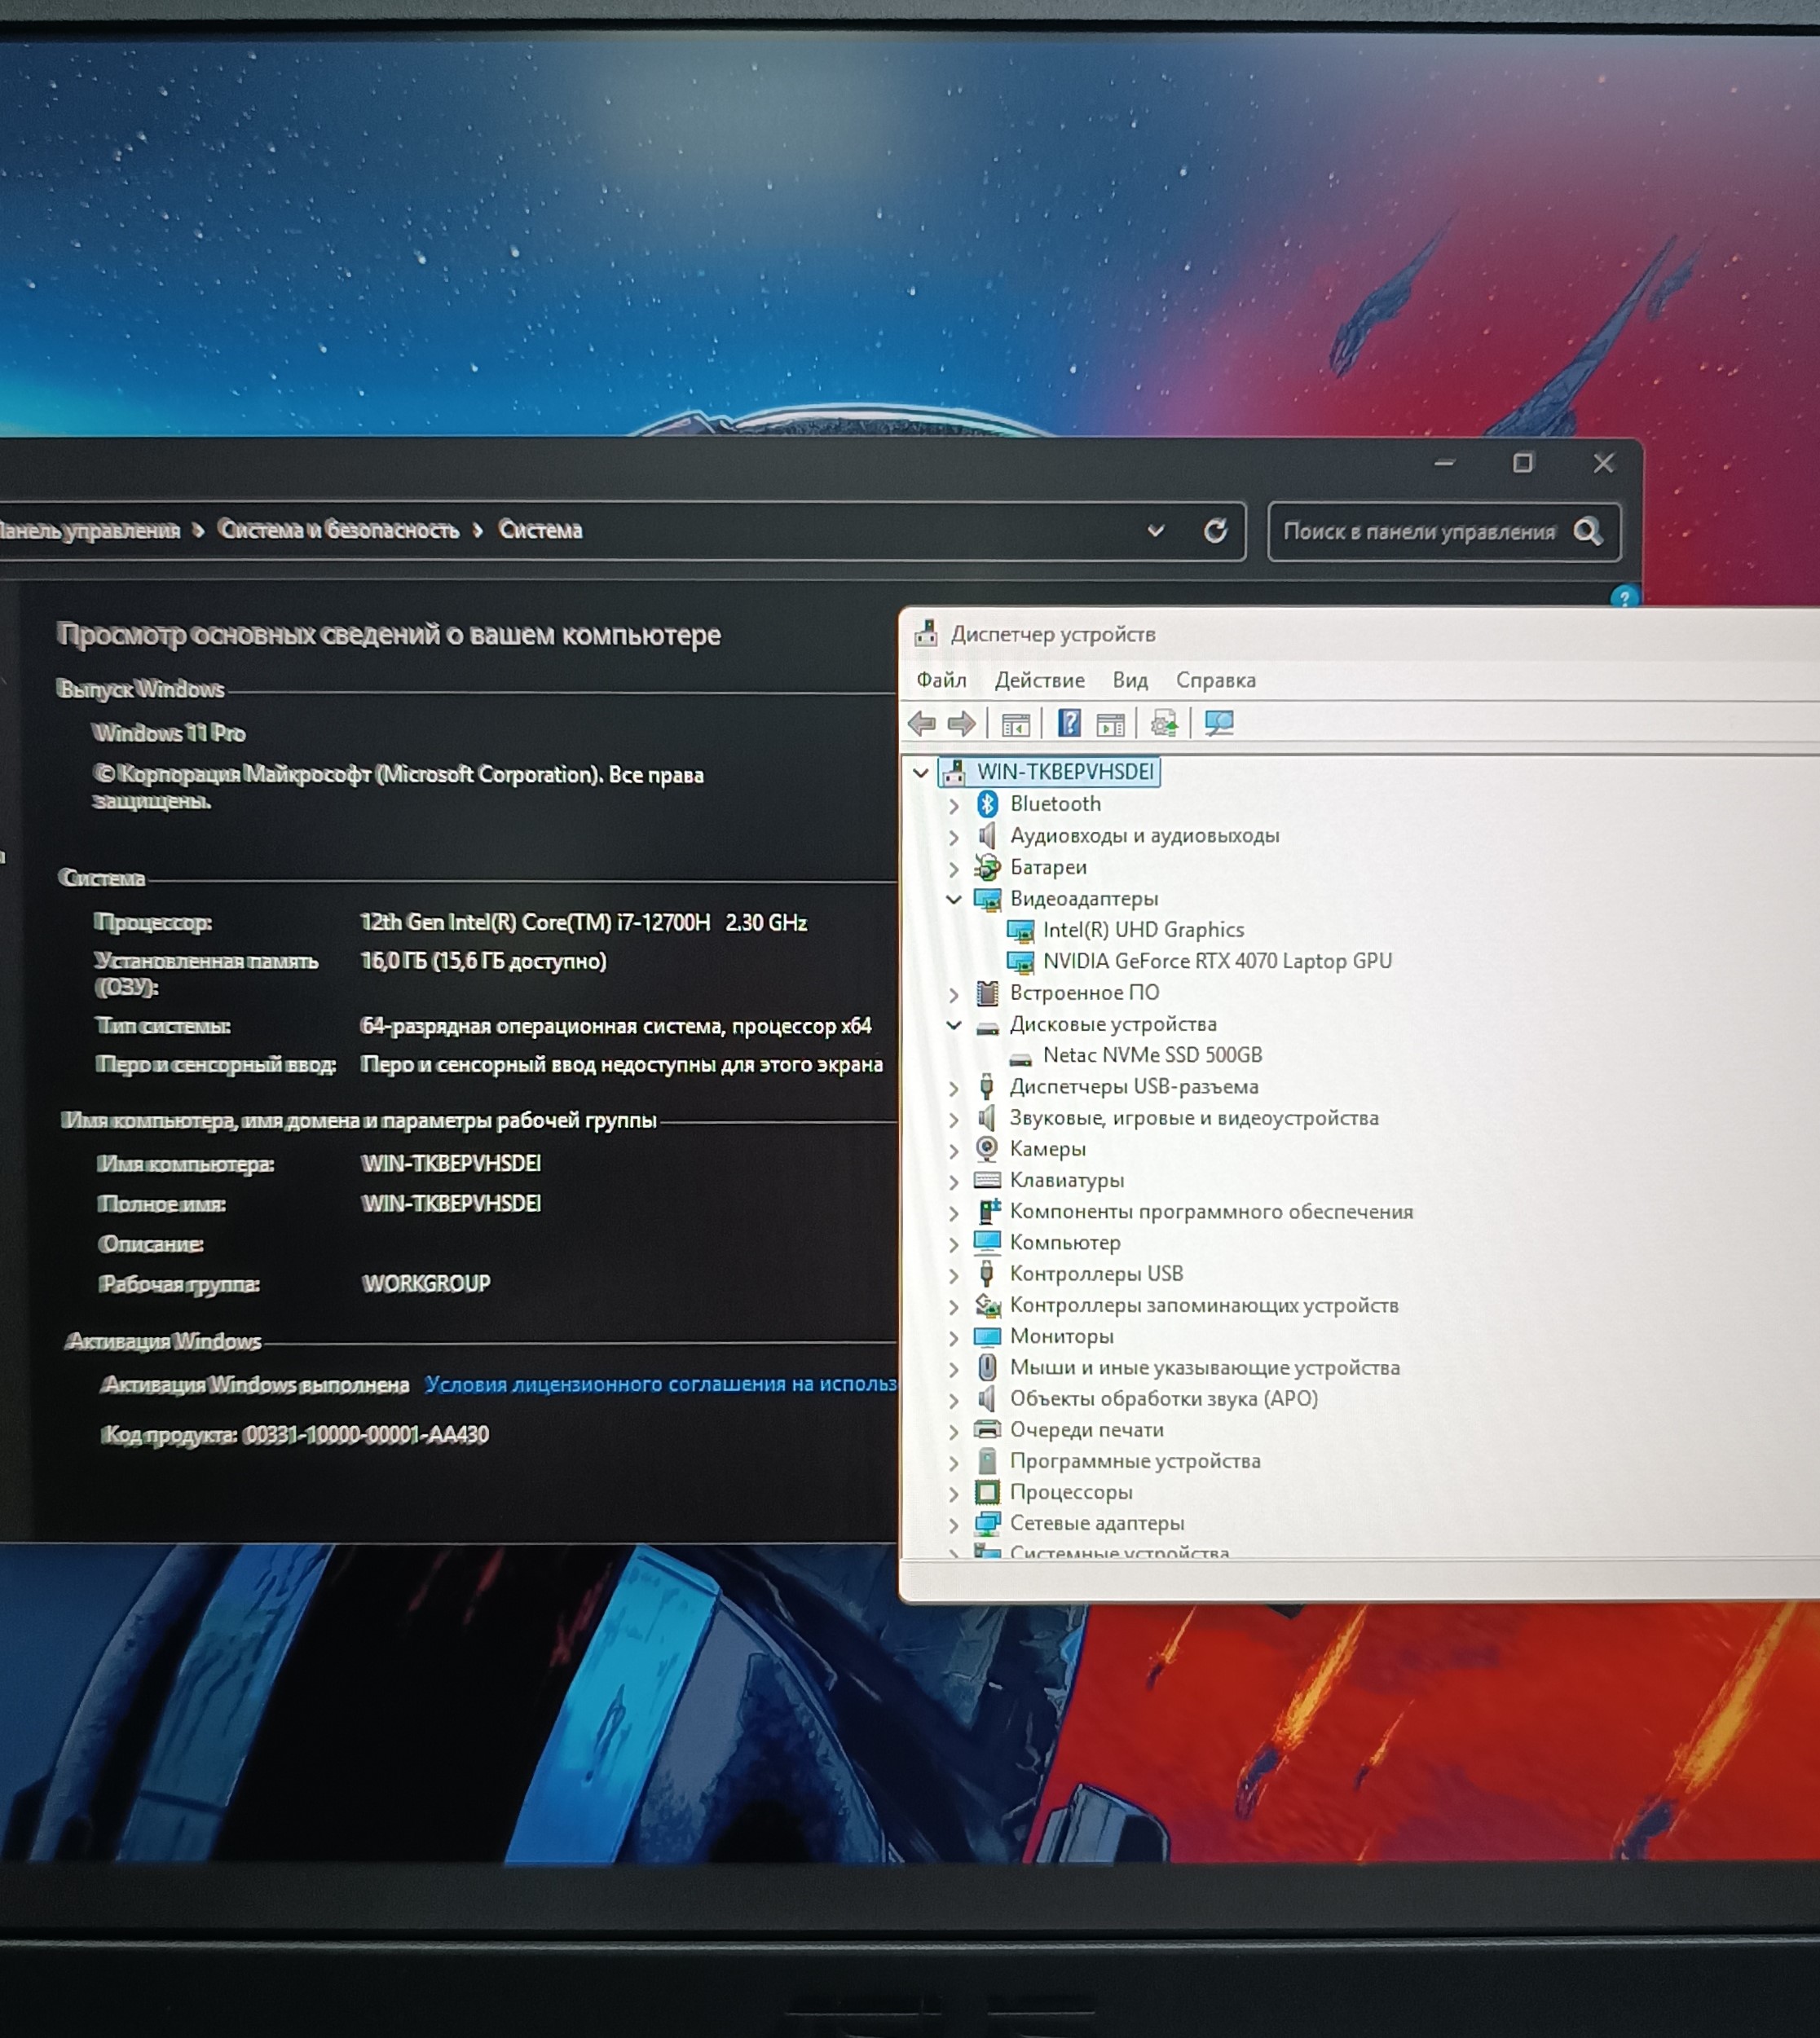Click the Control Panel search field
Screen dimensions: 1820x2038
click(x=1418, y=532)
